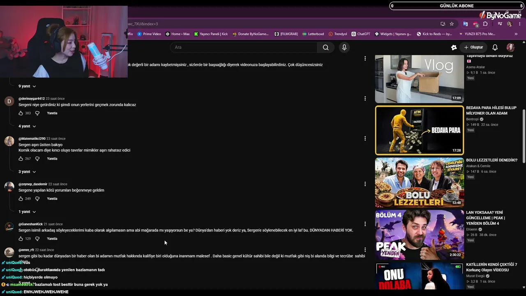The height and width of the screenshot is (296, 526).
Task: Like the comment by @zeynep_dasdemir
Action: coord(21,199)
